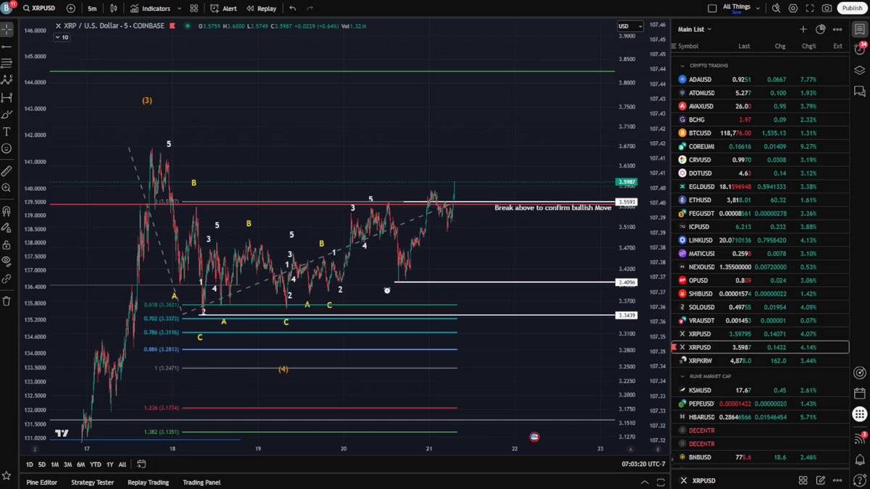Open the XRPUSD symbol search field

click(x=42, y=9)
